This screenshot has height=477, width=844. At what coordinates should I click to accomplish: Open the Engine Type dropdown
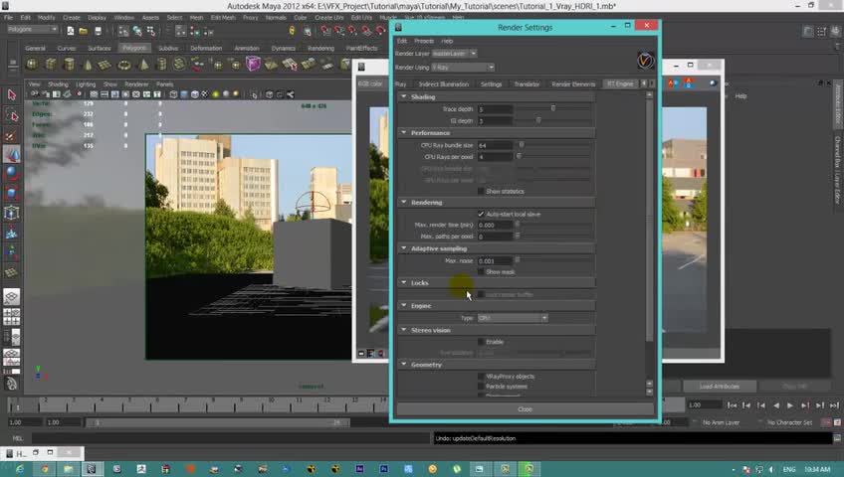[x=512, y=318]
